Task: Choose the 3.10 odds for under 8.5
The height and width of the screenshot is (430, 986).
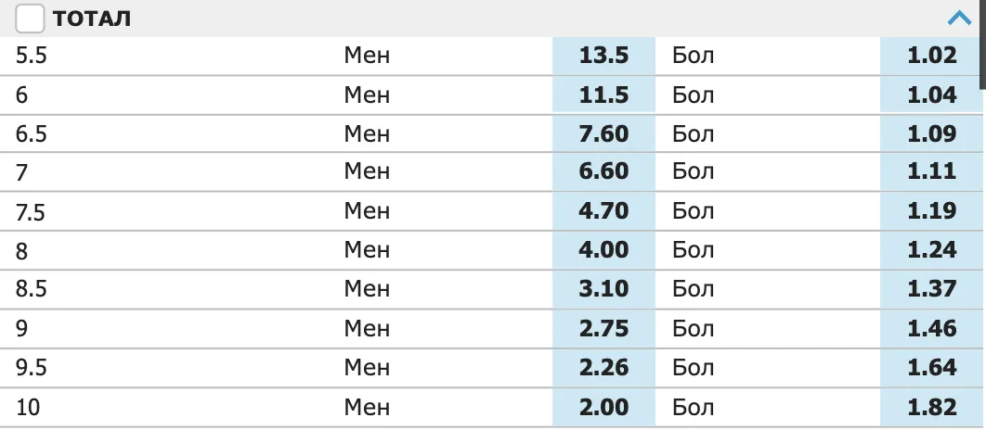Action: (x=603, y=289)
